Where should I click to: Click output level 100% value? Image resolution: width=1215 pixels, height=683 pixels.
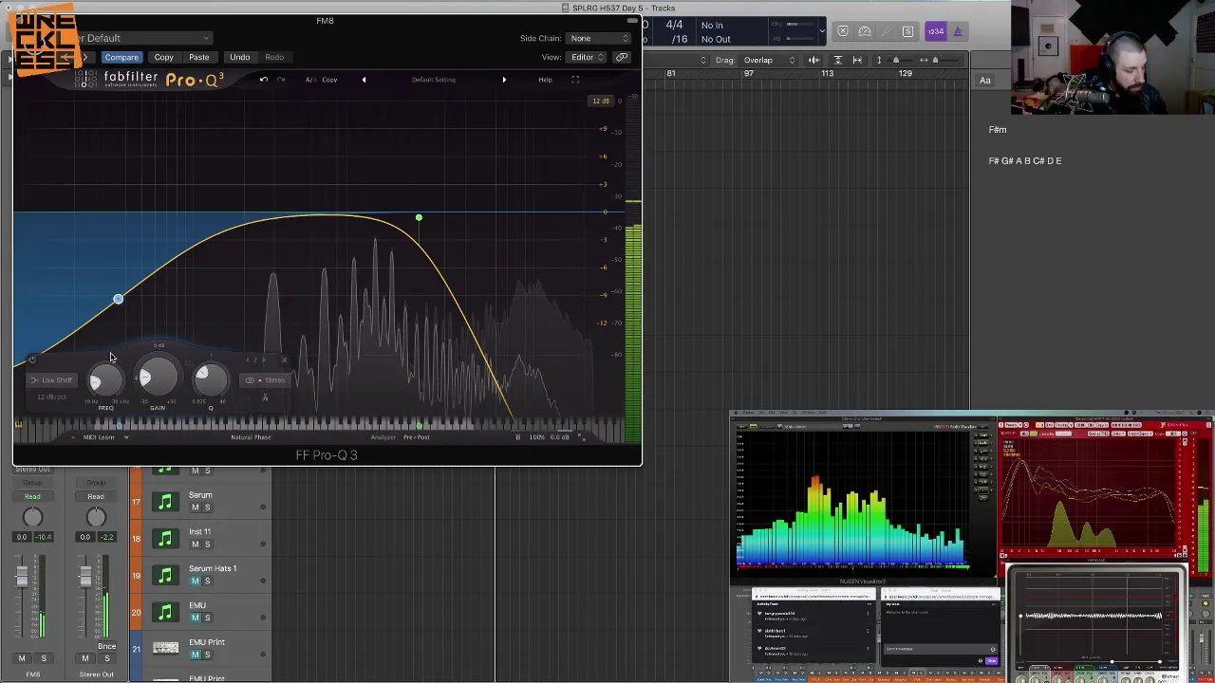point(537,437)
